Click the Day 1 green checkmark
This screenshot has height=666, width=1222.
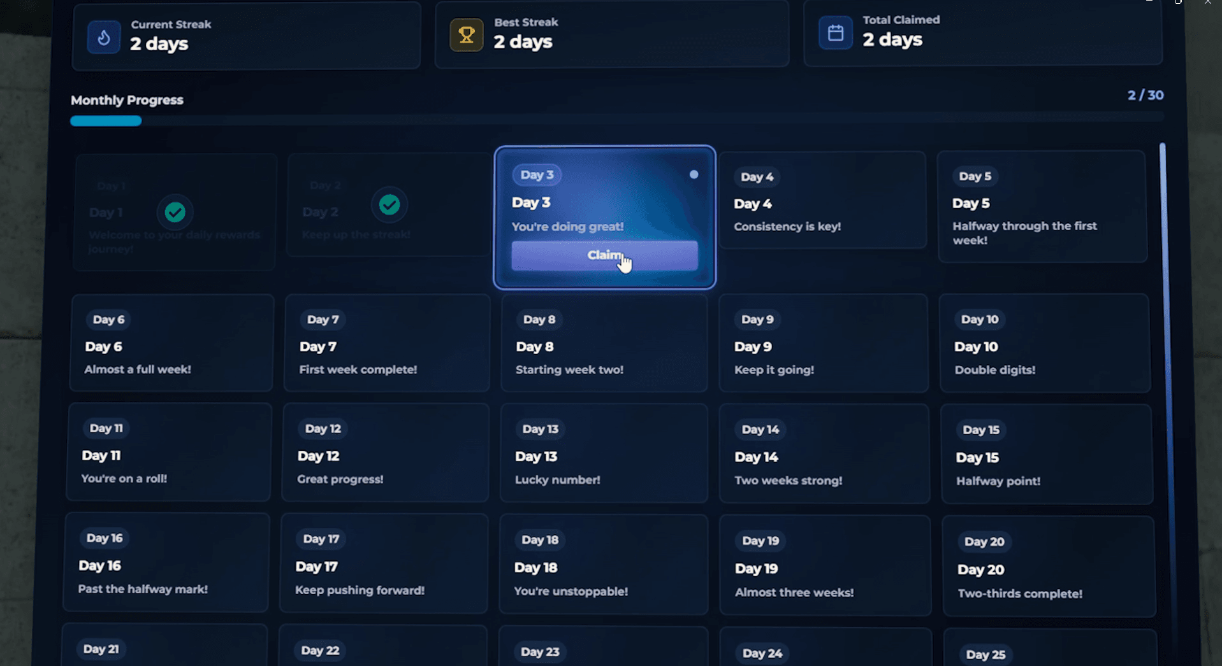point(175,212)
